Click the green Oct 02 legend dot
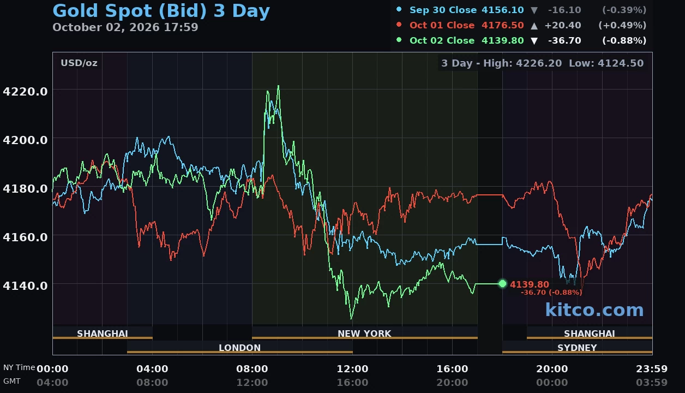Viewport: 685px width, 393px height. 399,40
